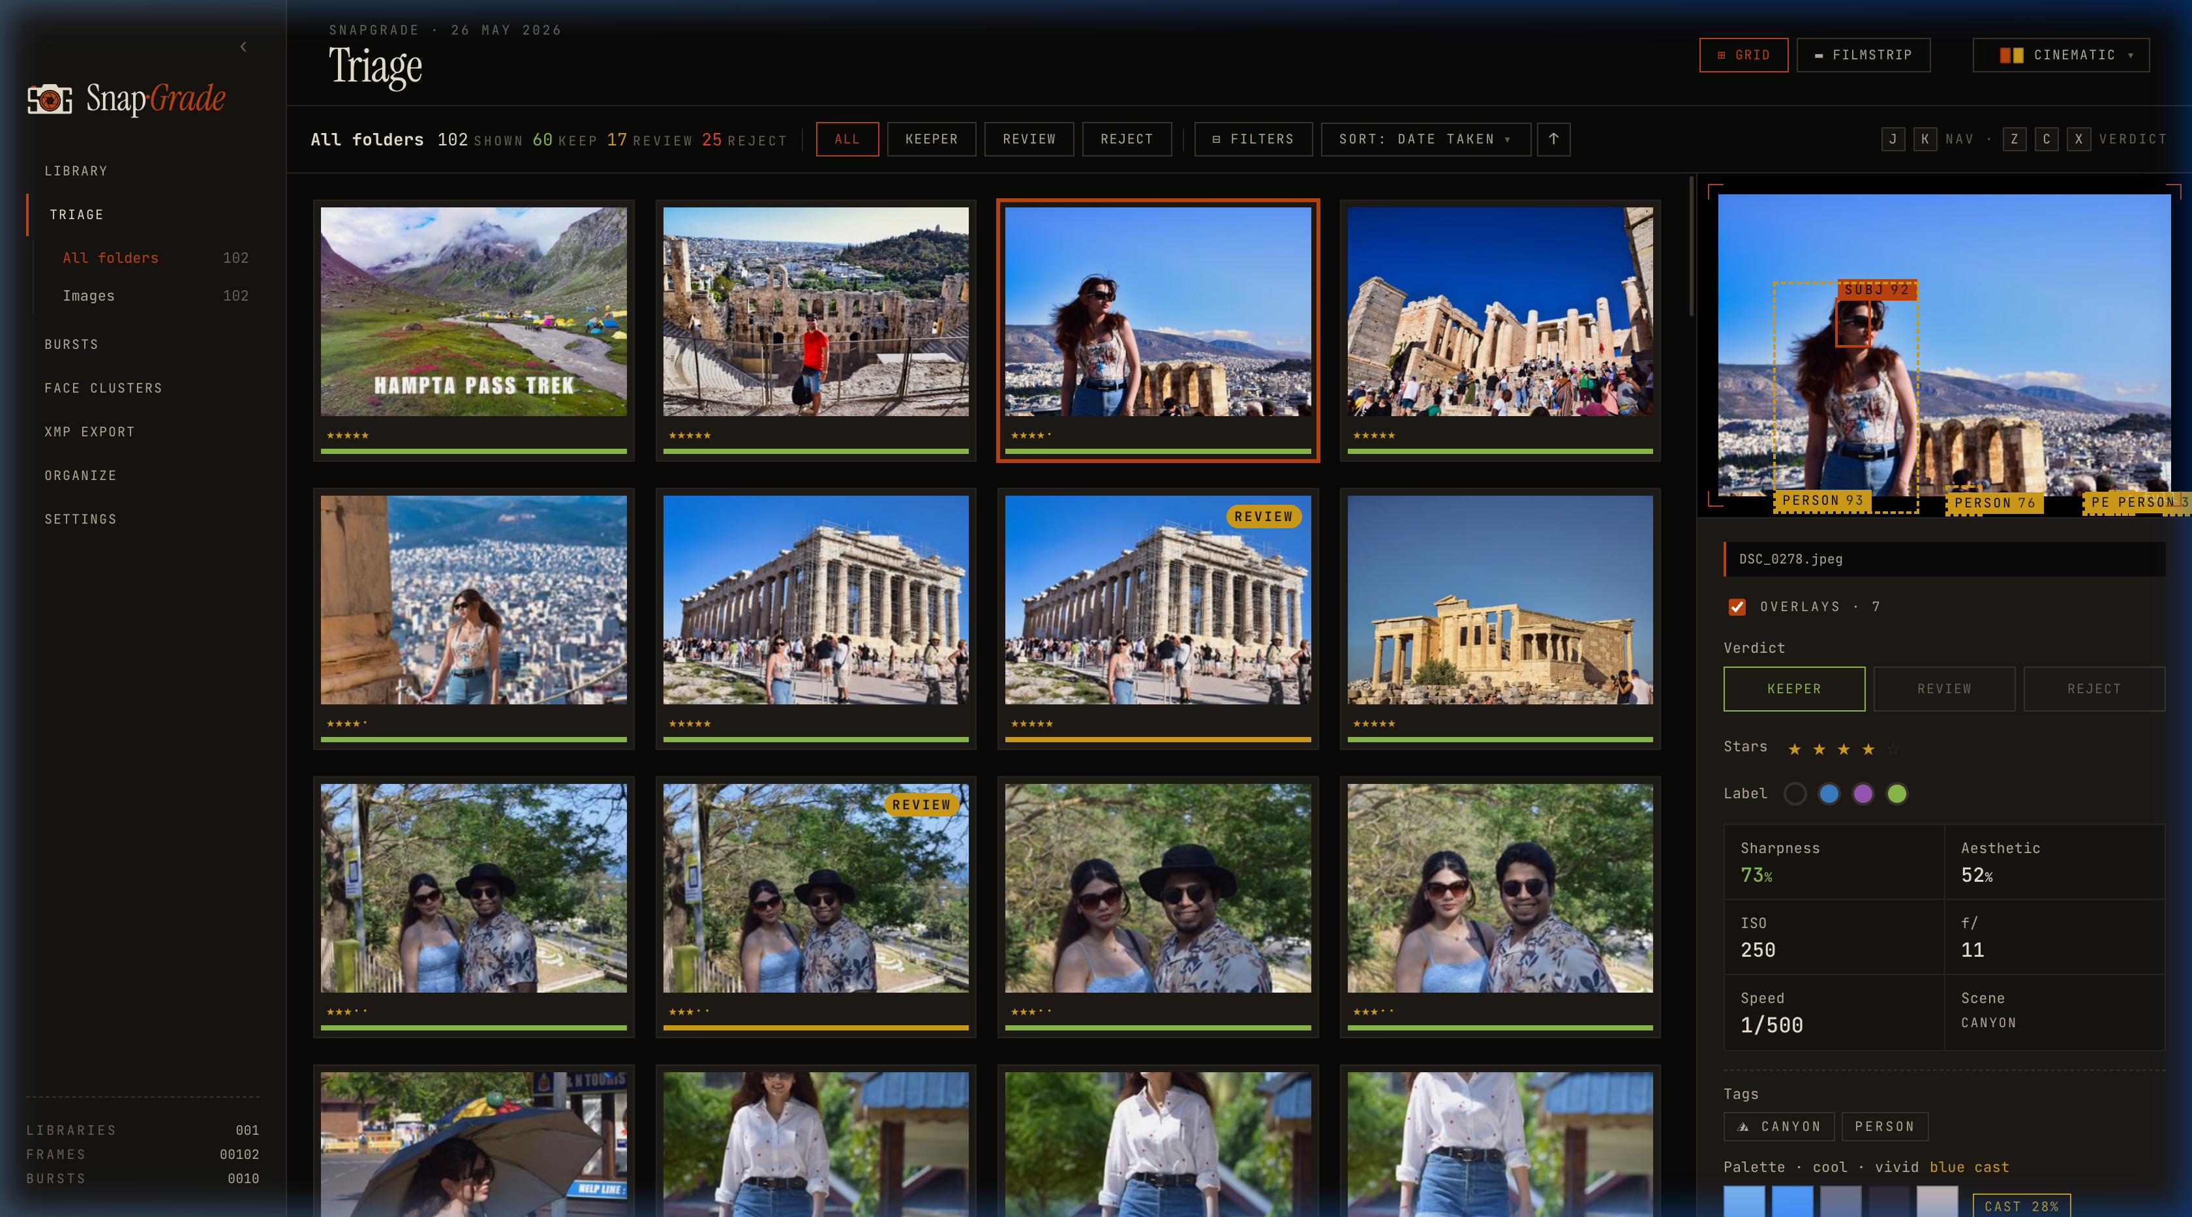
Task: Set Verdict to Review in the details panel
Action: 1943,689
